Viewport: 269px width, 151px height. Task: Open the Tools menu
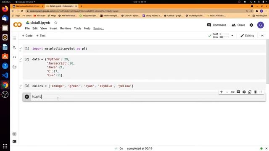77,29
